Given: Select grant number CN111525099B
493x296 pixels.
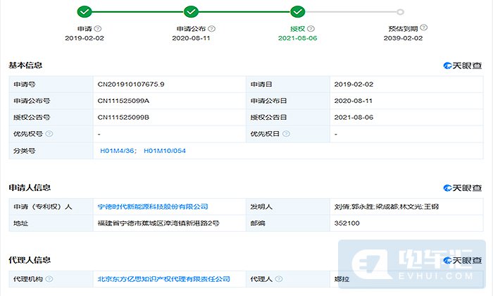Looking at the screenshot, I should coord(123,117).
